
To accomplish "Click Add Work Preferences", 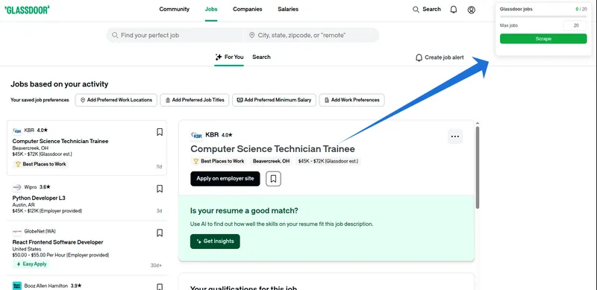I will pos(351,100).
